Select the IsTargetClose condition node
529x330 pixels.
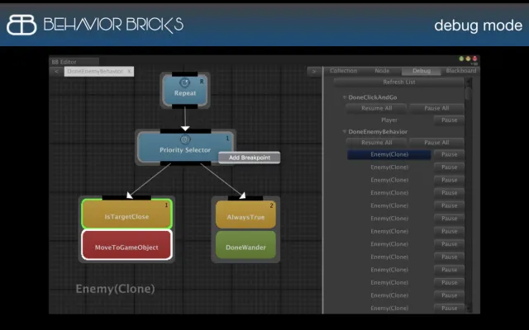126,214
